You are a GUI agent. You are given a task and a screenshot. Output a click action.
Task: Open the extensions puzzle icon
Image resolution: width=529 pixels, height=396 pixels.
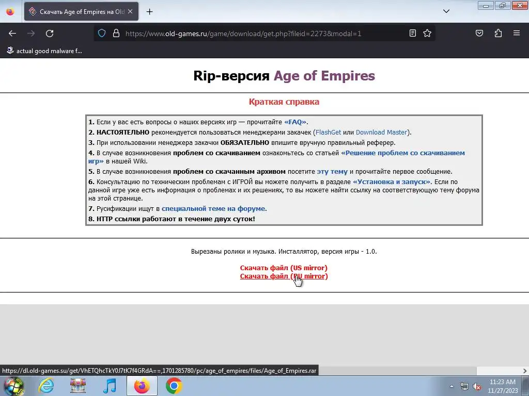(498, 33)
